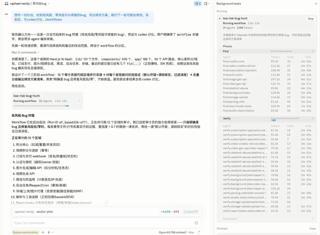Click the microphone icon in bottom bar
The image size is (320, 235).
click(49, 232)
